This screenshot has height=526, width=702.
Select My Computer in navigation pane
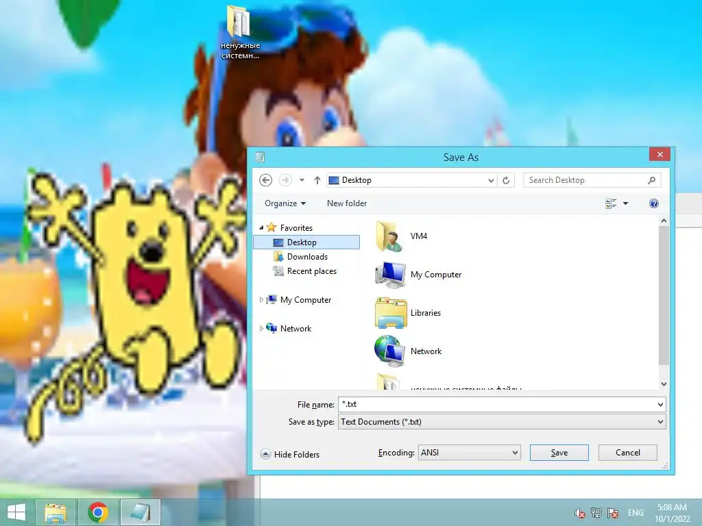click(305, 300)
